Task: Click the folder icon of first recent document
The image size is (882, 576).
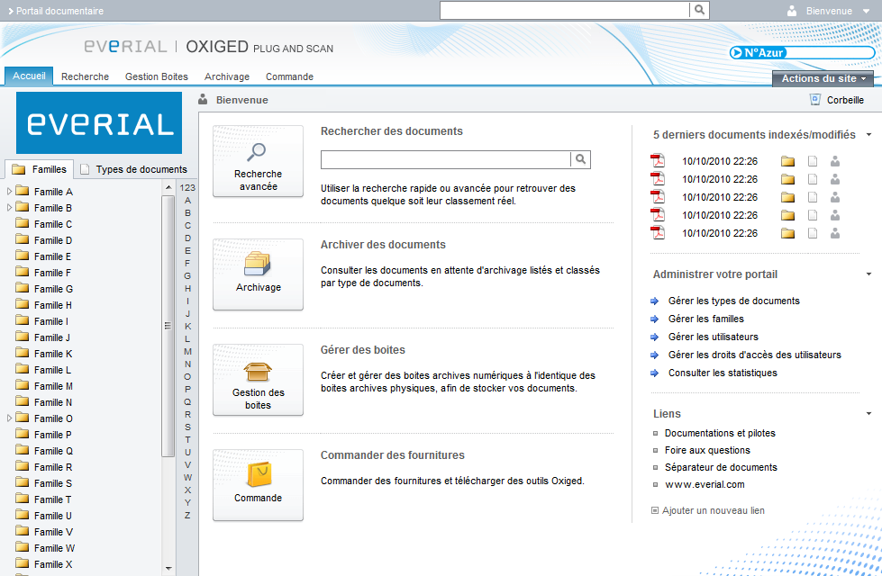Action: 788,162
